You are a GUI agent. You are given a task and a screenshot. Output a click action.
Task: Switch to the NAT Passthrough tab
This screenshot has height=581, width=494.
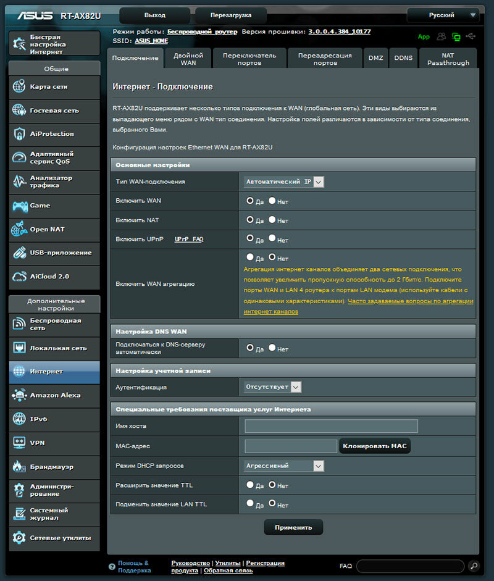(x=448, y=59)
